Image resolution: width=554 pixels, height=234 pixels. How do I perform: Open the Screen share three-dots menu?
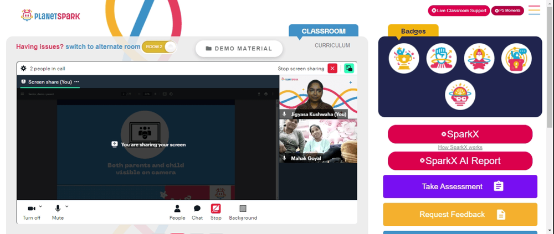tap(76, 82)
